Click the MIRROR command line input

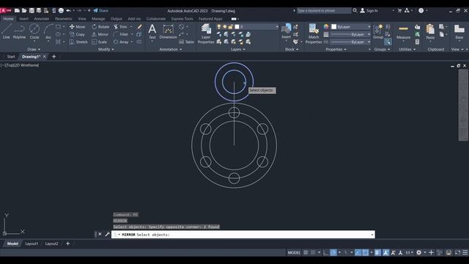[x=243, y=235]
